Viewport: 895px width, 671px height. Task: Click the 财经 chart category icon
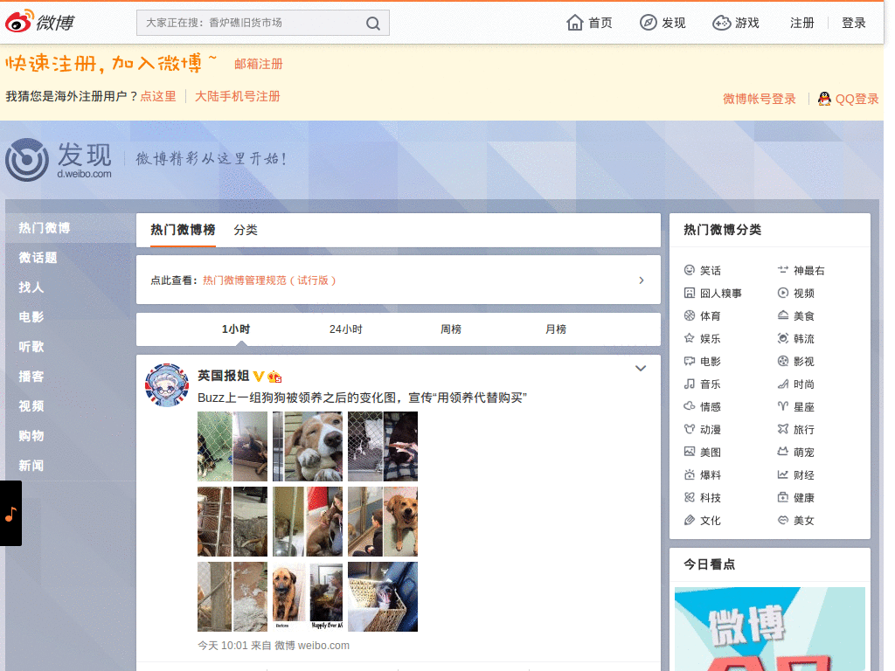coord(782,474)
